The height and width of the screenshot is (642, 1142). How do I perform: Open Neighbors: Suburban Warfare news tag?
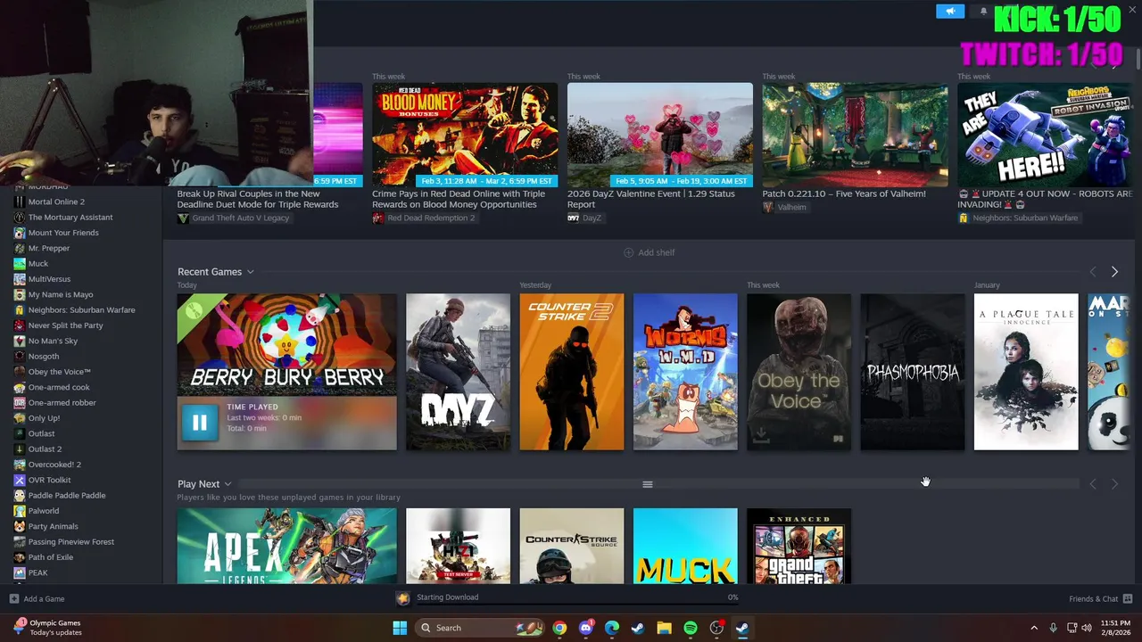[x=1019, y=218]
